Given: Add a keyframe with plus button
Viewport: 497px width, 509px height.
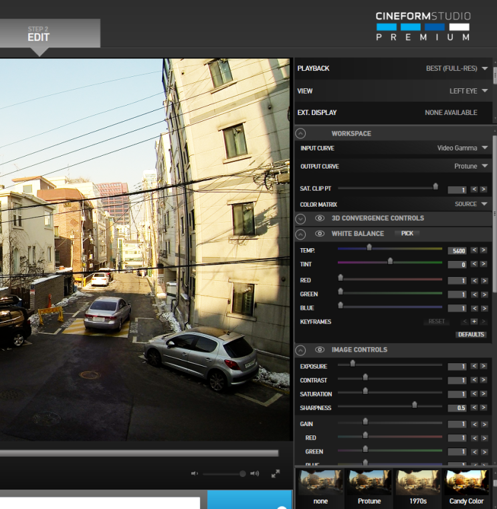Looking at the screenshot, I should click(x=474, y=321).
